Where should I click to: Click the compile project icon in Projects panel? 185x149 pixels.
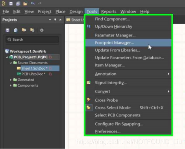pos(16,30)
